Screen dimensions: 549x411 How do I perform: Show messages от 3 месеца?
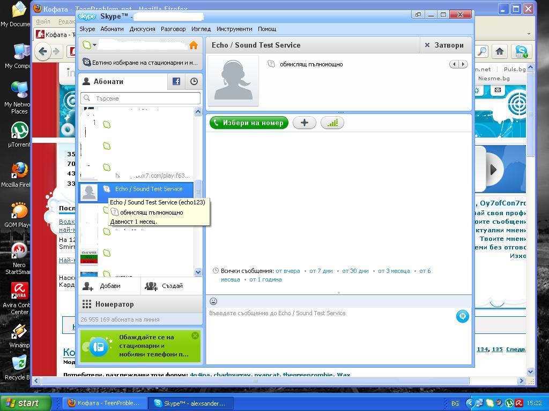[394, 271]
